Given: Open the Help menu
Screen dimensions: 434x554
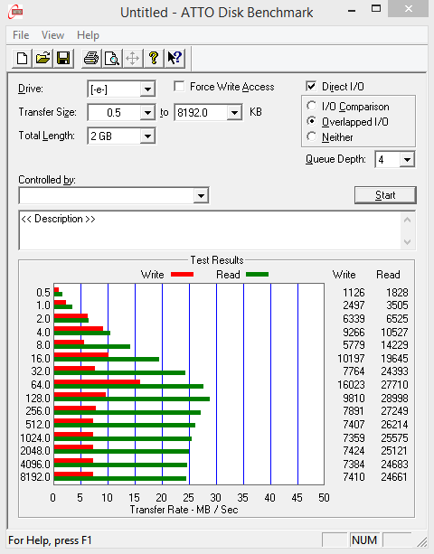Looking at the screenshot, I should coord(88,35).
